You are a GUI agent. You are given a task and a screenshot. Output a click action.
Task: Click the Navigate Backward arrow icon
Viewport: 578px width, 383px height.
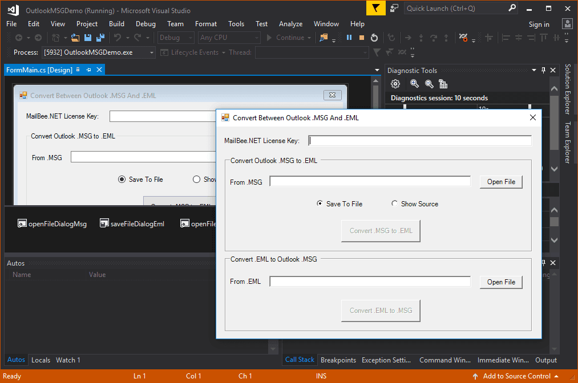18,38
